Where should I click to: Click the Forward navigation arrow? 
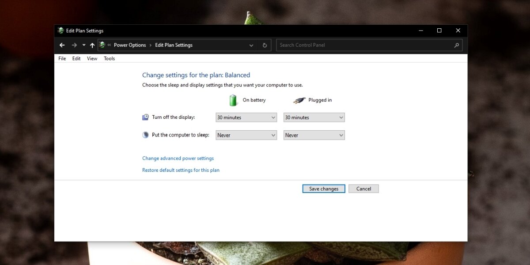point(74,45)
